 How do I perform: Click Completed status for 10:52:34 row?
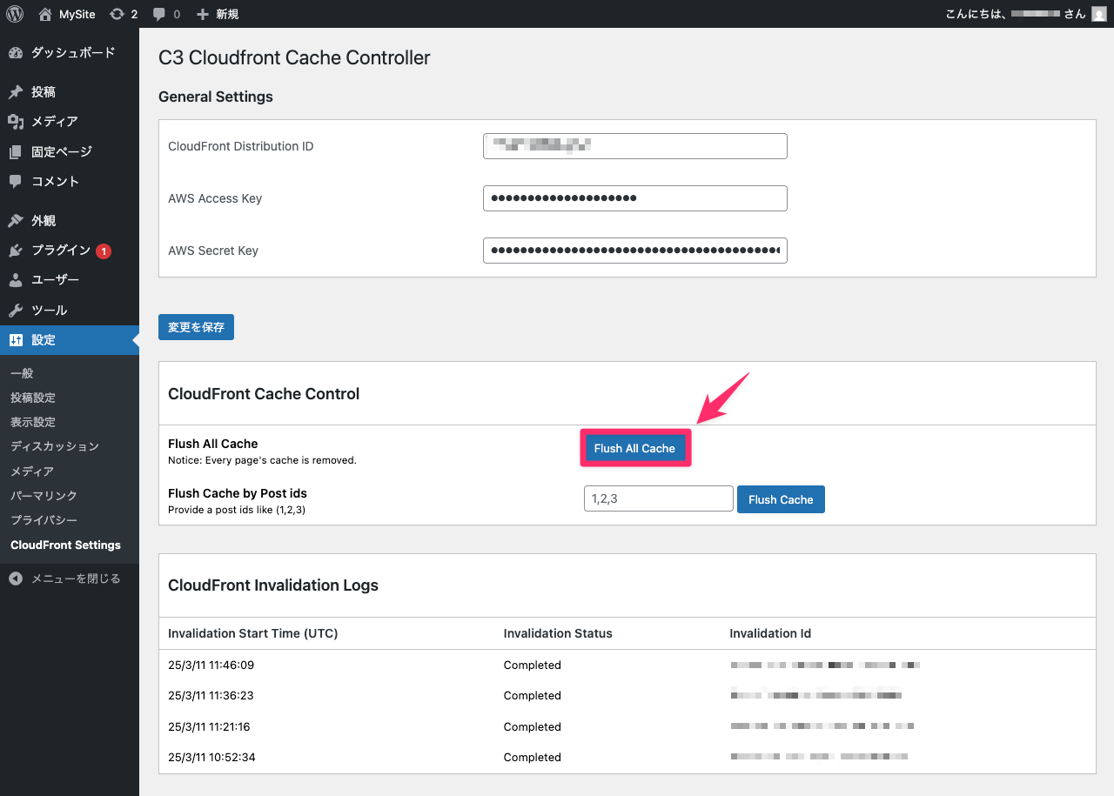[533, 758]
